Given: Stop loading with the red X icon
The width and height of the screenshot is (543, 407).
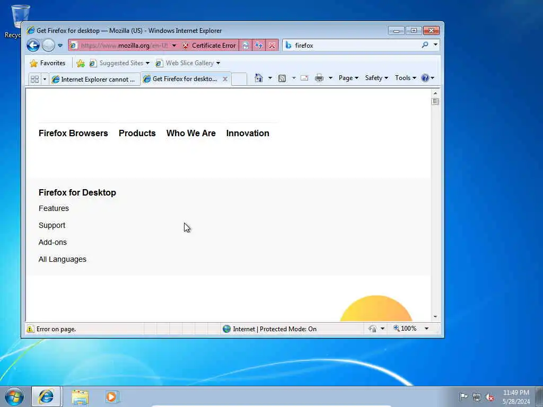Looking at the screenshot, I should tap(272, 46).
